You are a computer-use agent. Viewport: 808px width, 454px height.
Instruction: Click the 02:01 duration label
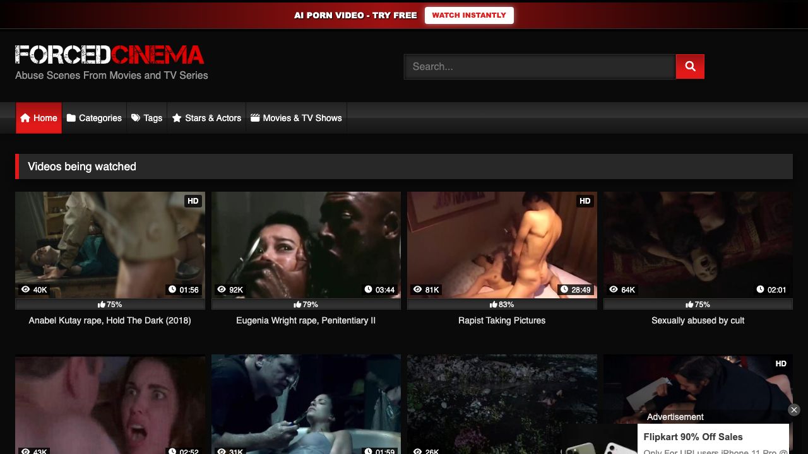(x=771, y=290)
